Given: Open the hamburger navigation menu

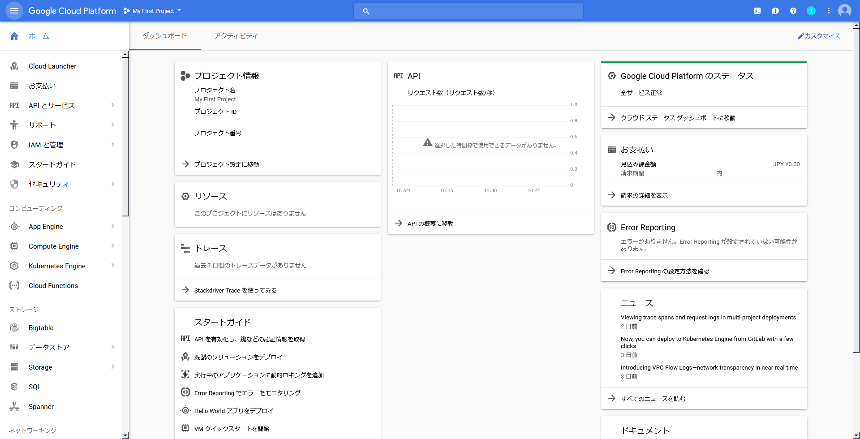Looking at the screenshot, I should 14,11.
